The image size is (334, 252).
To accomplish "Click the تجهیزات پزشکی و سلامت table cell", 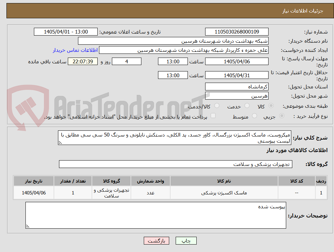I will click(112, 193).
